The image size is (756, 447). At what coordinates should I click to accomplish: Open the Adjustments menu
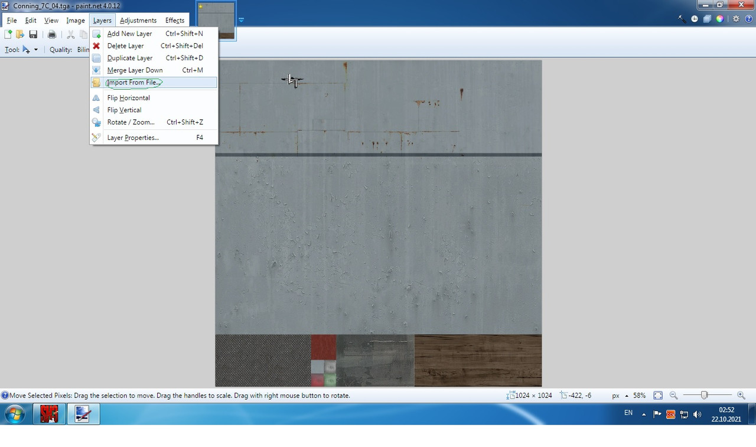[x=138, y=20]
